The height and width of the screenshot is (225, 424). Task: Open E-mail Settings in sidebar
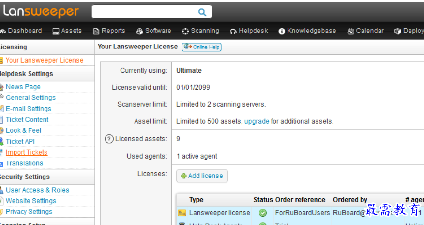(29, 109)
